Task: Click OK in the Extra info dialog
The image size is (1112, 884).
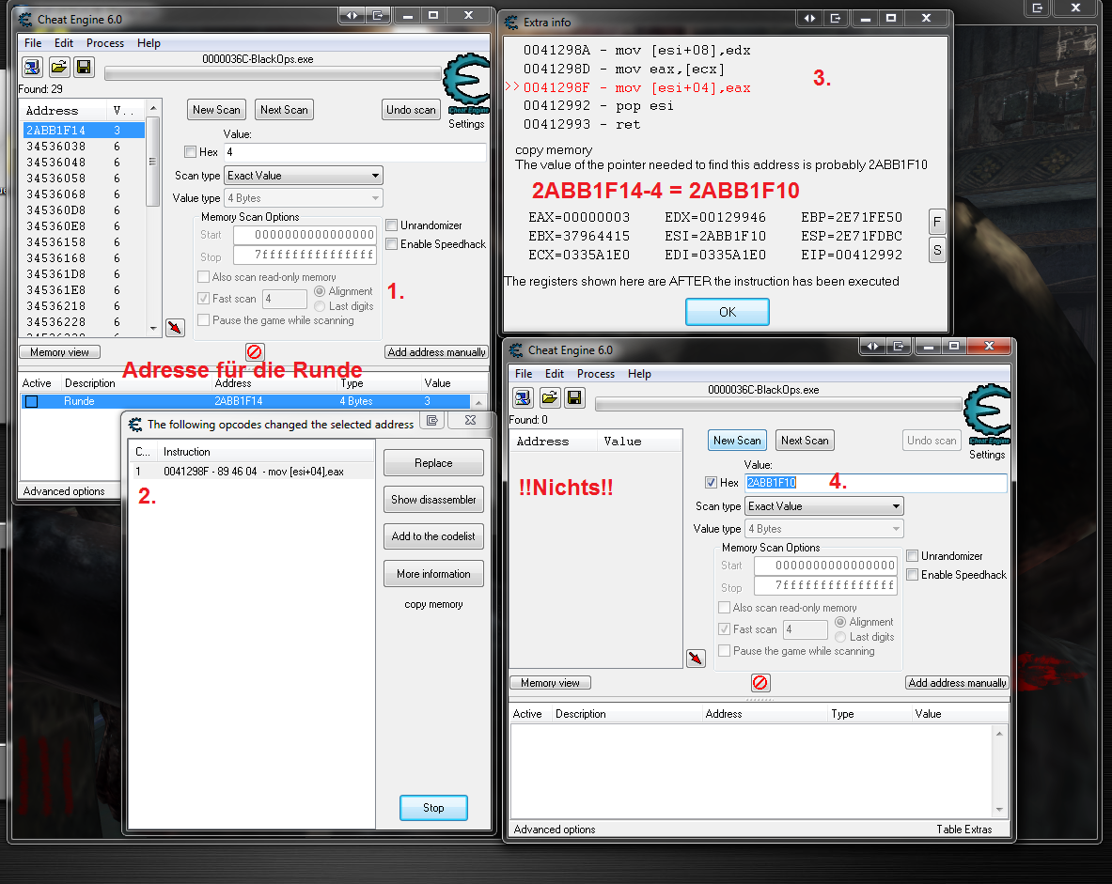Action: click(x=727, y=312)
